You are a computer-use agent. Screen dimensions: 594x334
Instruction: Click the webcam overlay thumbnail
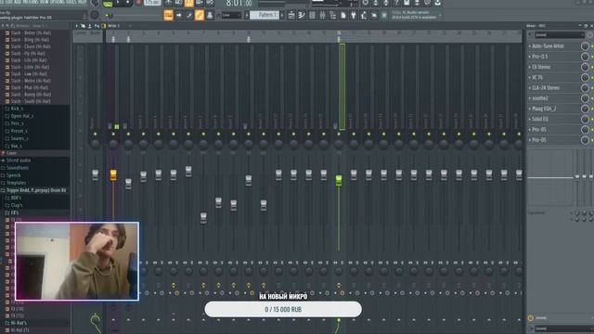pyautogui.click(x=77, y=262)
